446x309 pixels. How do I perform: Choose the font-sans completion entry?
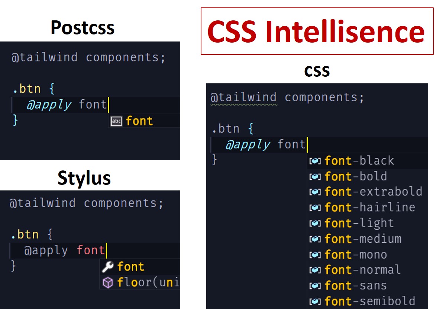point(368,286)
